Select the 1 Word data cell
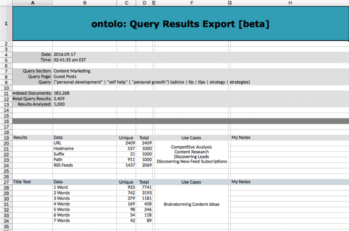This screenshot has height=231, width=349. (85, 187)
